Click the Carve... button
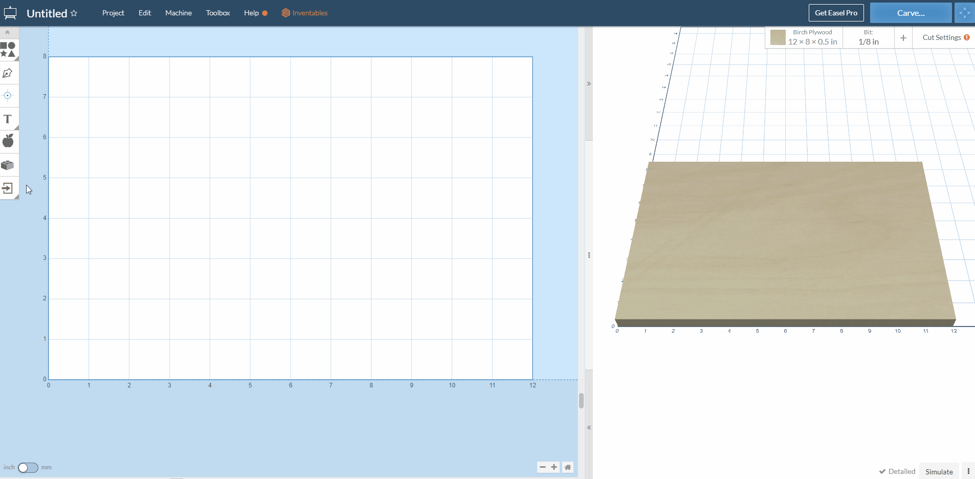The height and width of the screenshot is (479, 975). (910, 13)
